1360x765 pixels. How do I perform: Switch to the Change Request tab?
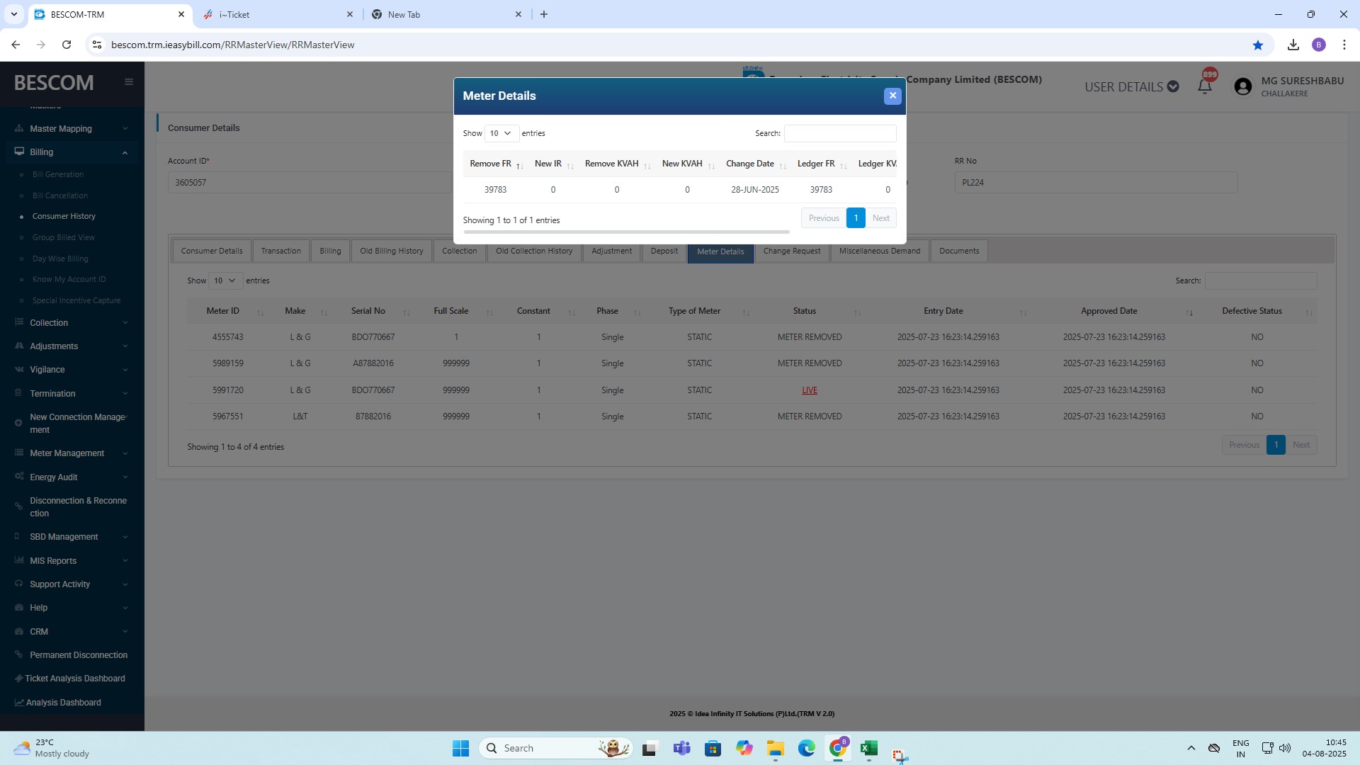tap(791, 251)
